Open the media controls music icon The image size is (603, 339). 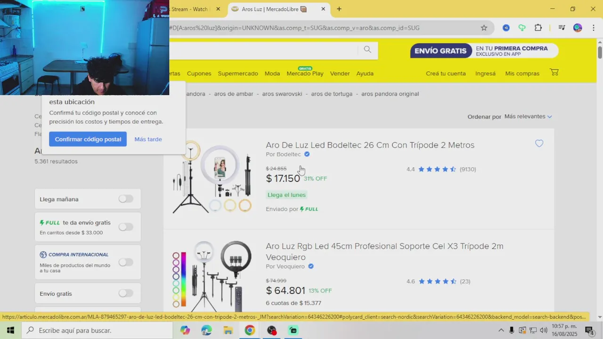click(562, 28)
